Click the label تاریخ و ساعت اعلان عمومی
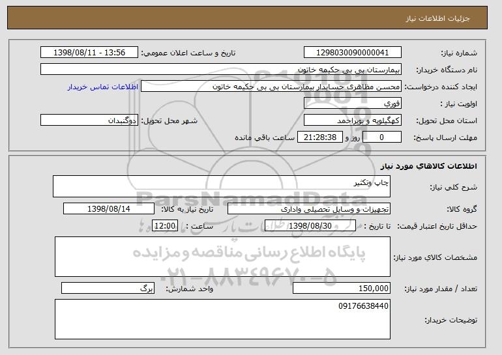This screenshot has width=502, height=355. (188, 53)
